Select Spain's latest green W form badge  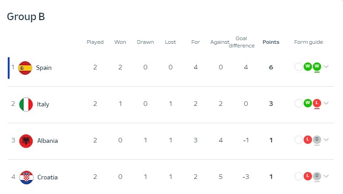[317, 67]
